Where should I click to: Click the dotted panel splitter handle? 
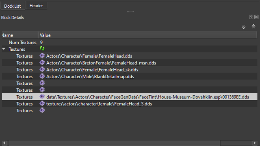[x=130, y=12]
